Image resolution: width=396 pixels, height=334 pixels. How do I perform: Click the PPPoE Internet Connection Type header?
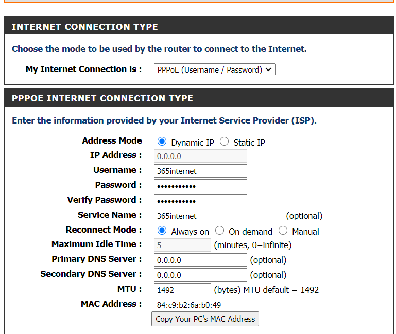coord(102,98)
